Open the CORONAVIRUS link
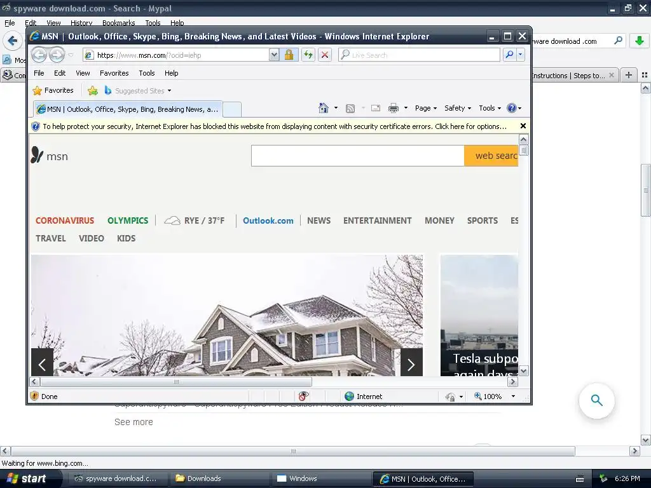651x488 pixels. tap(65, 220)
